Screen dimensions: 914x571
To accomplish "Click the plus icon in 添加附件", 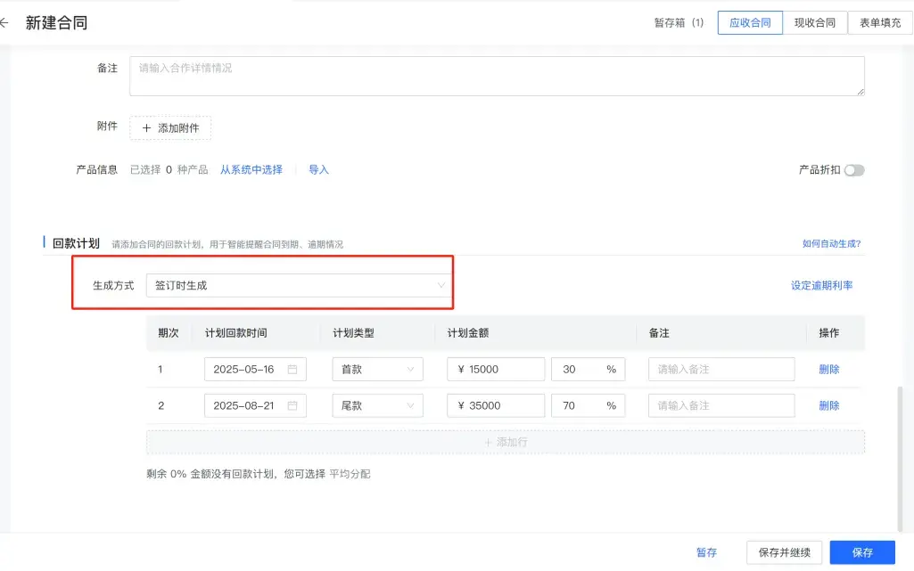I will 146,128.
